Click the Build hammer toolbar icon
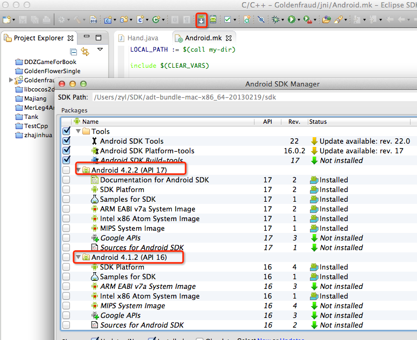This screenshot has width=417, height=340. (77, 20)
